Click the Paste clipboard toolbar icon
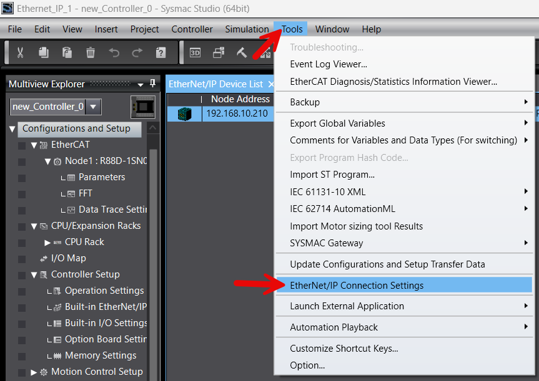This screenshot has width=539, height=381. point(67,52)
